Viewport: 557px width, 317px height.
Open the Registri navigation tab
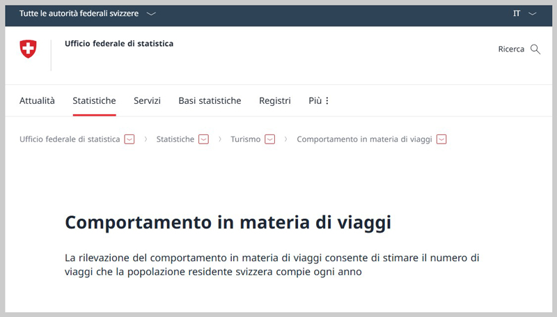click(274, 101)
